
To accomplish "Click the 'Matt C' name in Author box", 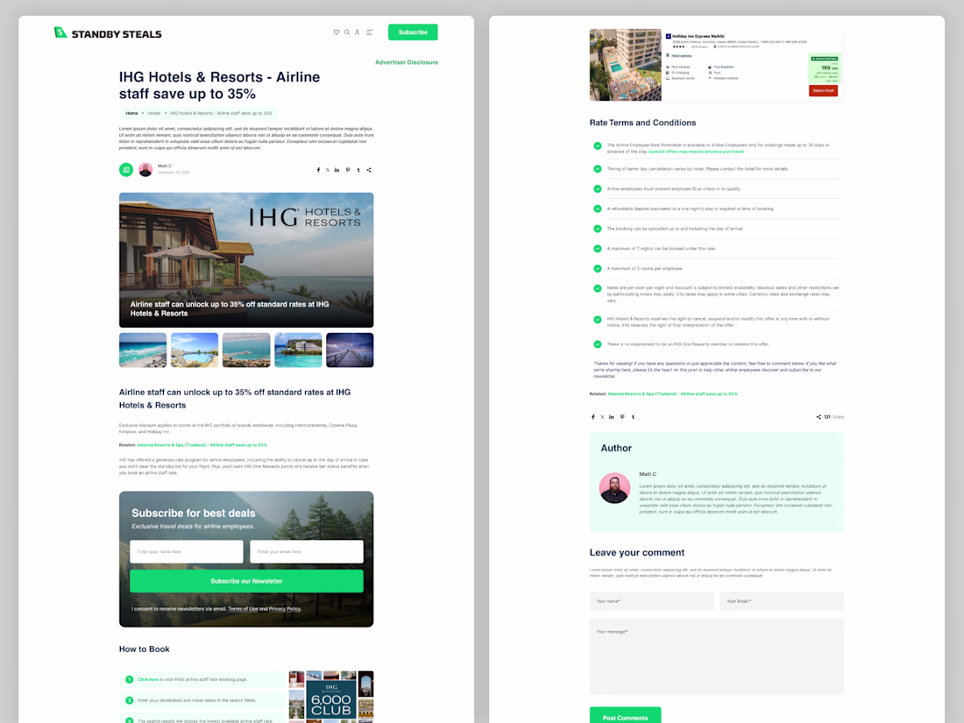I will pyautogui.click(x=648, y=474).
